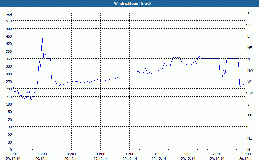The height and width of the screenshot is (162, 259).
Task: Click the wind line's 450 peak at 03:00
Action: pyautogui.click(x=42, y=36)
